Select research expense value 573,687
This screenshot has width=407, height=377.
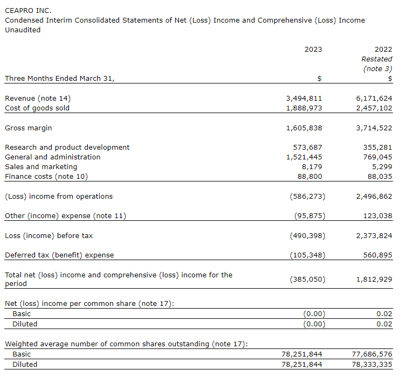point(308,148)
